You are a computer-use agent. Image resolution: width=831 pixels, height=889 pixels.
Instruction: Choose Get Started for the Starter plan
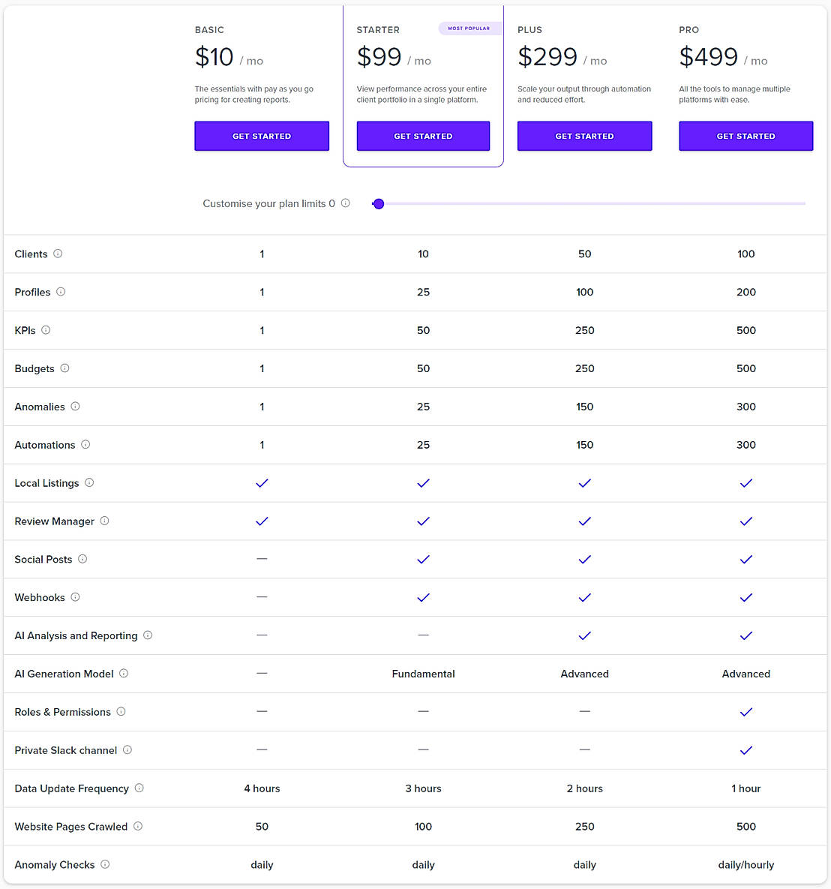click(423, 136)
